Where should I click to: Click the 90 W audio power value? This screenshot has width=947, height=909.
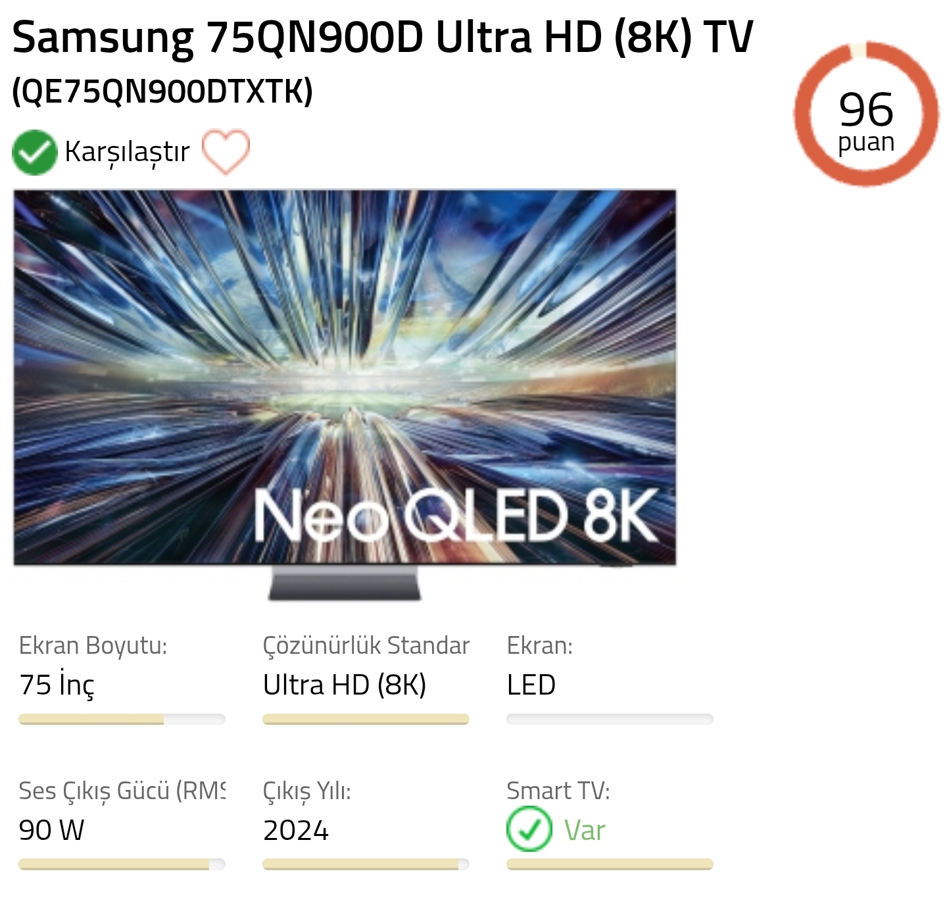click(x=52, y=830)
